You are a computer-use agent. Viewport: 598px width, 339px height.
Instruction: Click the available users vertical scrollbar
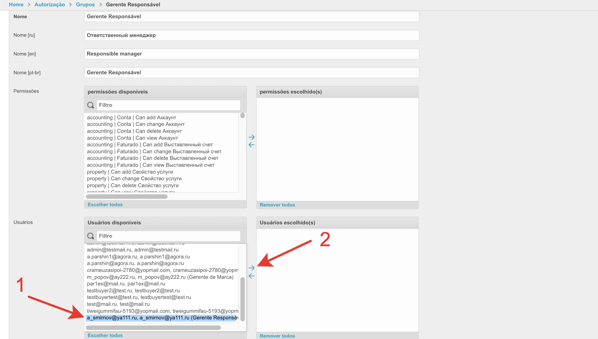[243, 299]
